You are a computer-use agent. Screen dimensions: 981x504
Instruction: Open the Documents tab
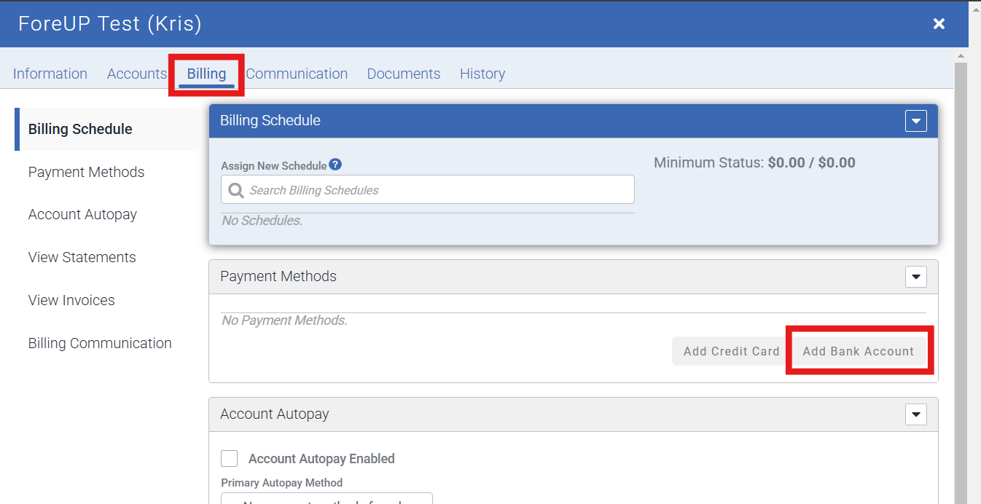pos(404,74)
